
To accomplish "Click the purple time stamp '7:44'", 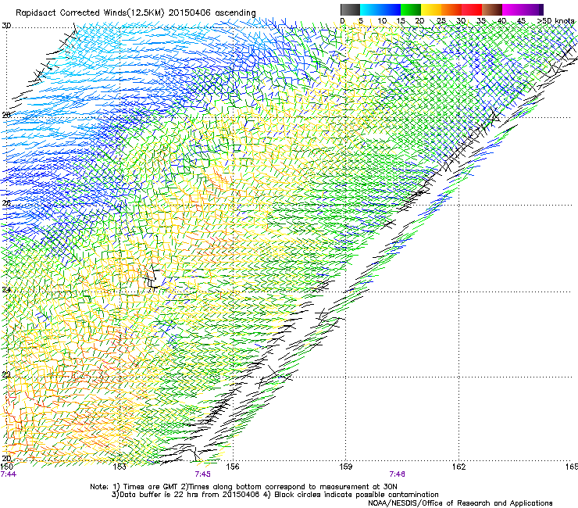I will pyautogui.click(x=8, y=474).
